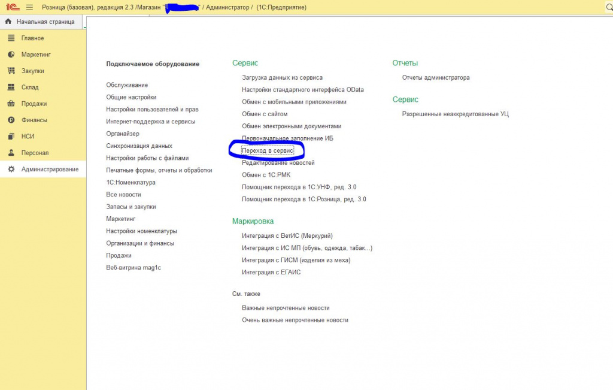Viewport: 613px width, 390px height.
Task: Open the Персонал section
Action: 35,153
